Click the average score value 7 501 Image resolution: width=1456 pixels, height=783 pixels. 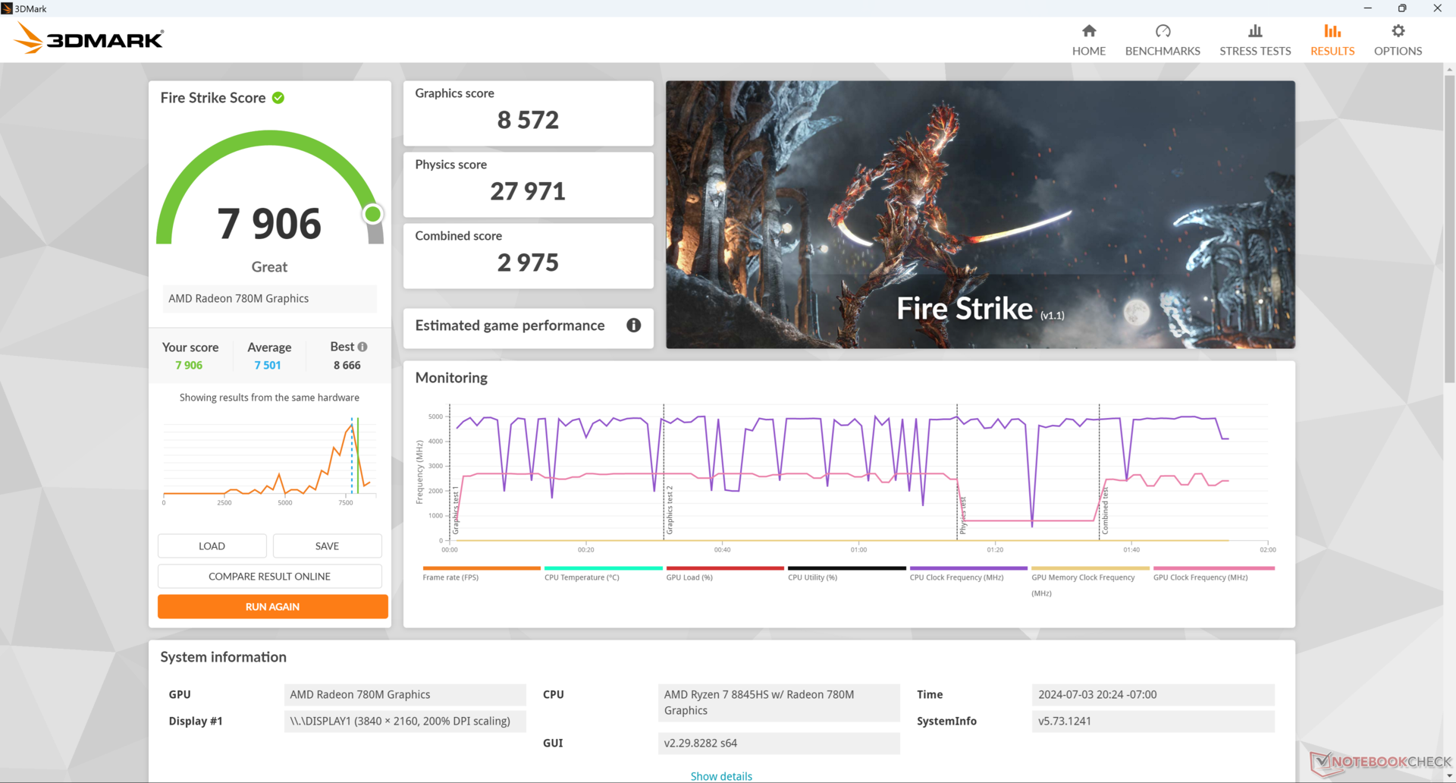point(268,365)
